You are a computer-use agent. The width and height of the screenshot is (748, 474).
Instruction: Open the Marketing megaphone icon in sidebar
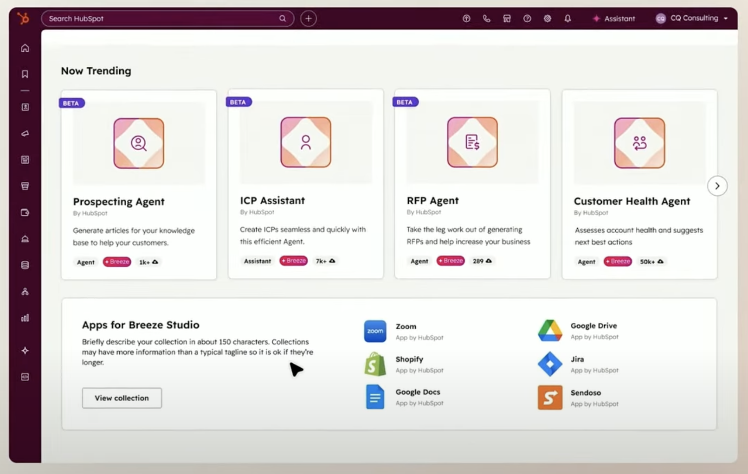coord(25,134)
